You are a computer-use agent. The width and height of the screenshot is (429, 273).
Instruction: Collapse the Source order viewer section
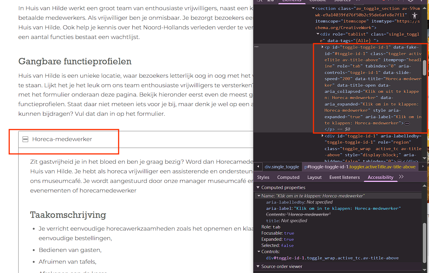click(x=258, y=266)
